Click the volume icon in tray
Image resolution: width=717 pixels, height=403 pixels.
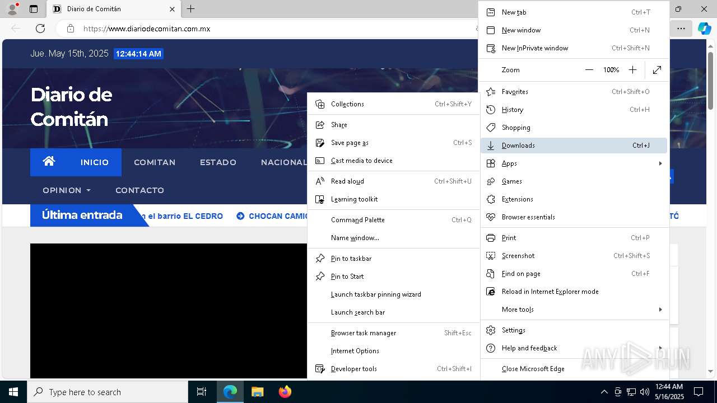click(x=645, y=392)
